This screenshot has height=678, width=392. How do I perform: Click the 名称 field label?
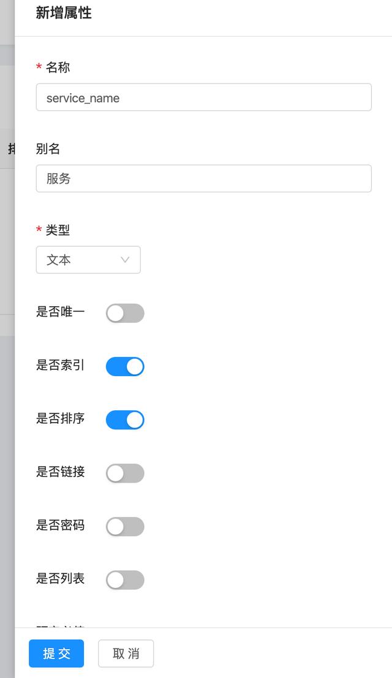click(58, 67)
